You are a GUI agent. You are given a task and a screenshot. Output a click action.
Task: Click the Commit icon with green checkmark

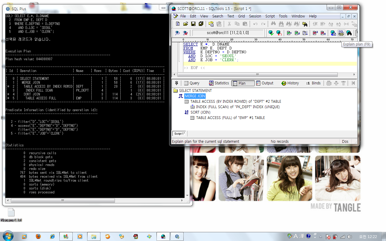[x=271, y=33]
